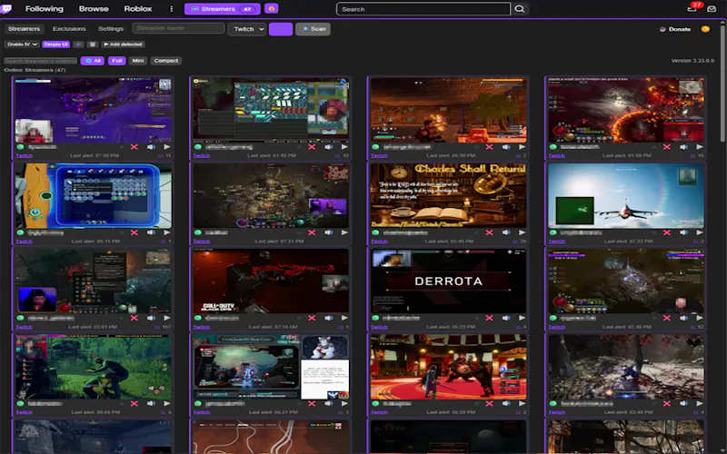This screenshot has height=454, width=727.
Task: Play the stream with last alert 06:27 PM
Action: [344, 403]
